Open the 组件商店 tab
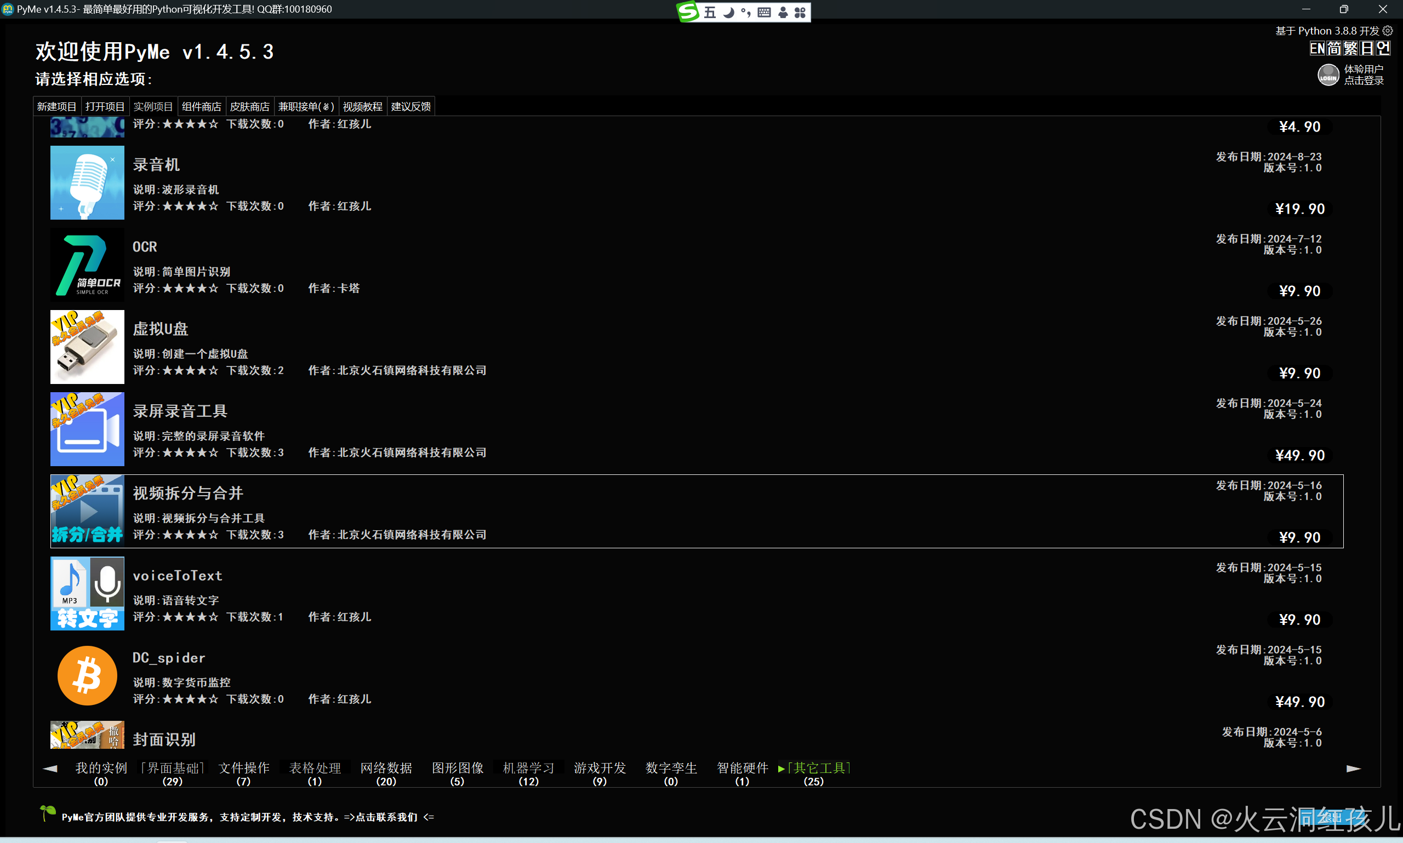The image size is (1403, 843). (201, 107)
